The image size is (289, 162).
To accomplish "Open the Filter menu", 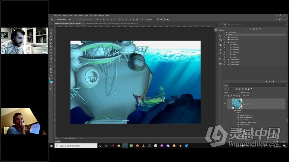I will (86, 15).
